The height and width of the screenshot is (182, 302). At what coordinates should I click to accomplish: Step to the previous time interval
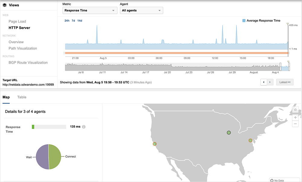coord(264,82)
